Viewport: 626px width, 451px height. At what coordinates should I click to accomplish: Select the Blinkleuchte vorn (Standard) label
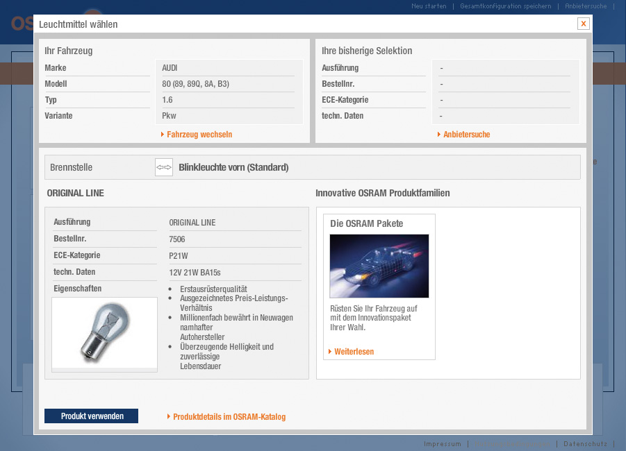coord(233,167)
